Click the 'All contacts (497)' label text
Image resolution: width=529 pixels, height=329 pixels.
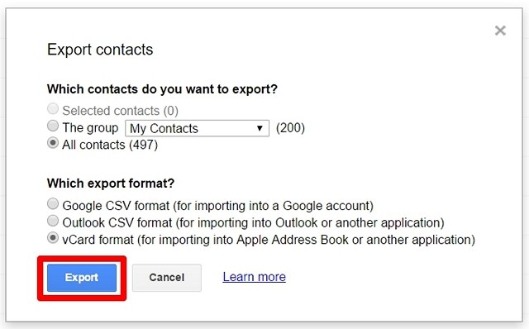110,145
